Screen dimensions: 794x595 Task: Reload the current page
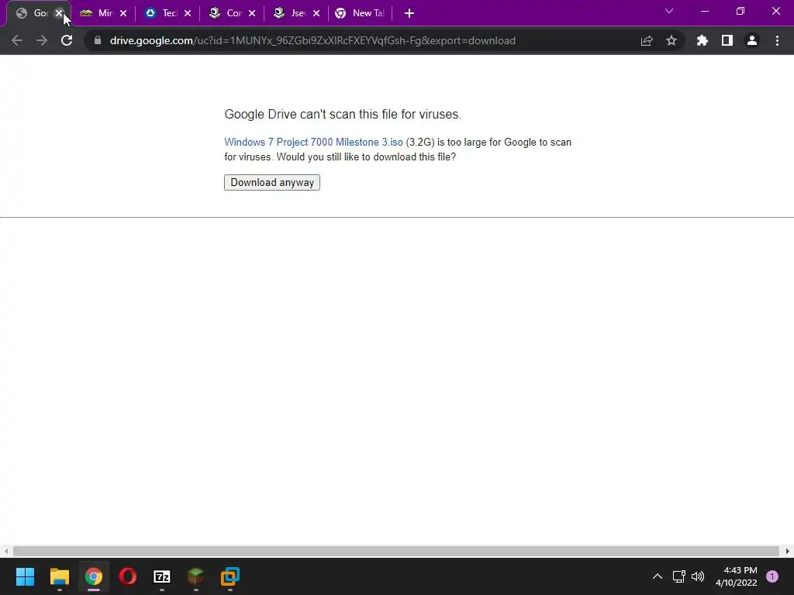point(67,40)
